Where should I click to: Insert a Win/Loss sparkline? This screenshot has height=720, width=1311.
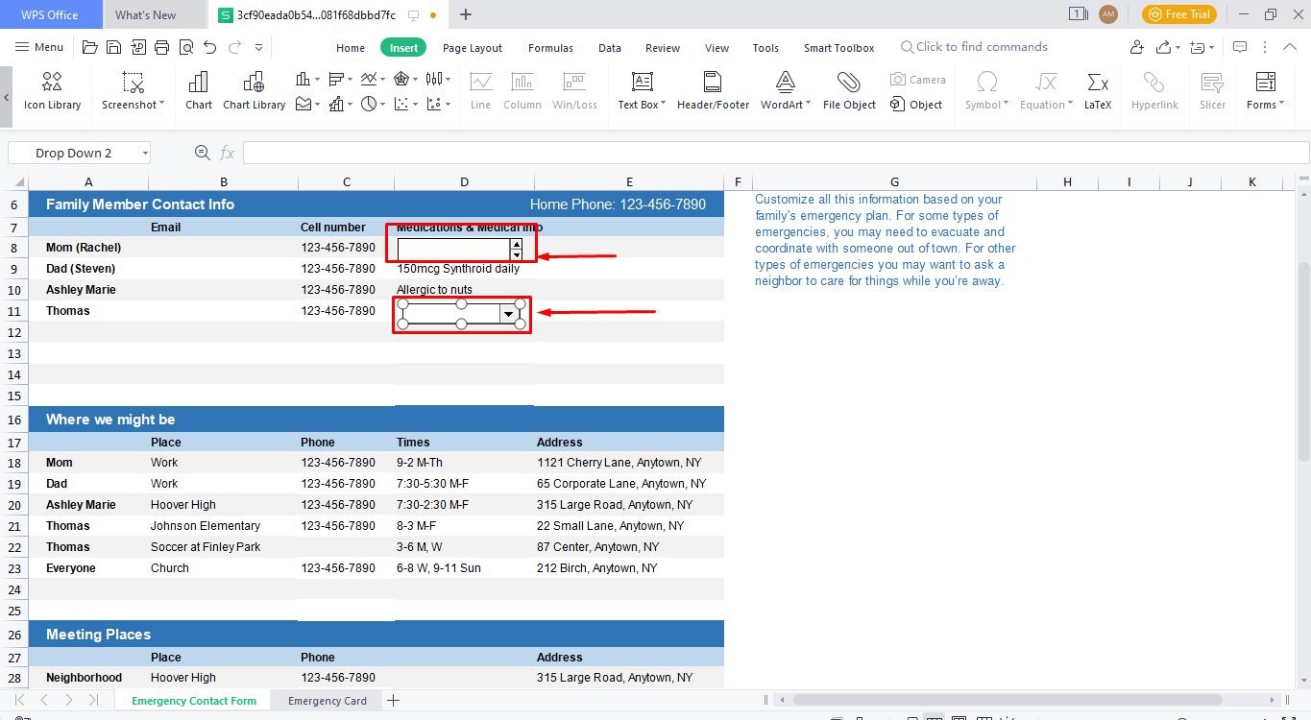[x=574, y=90]
